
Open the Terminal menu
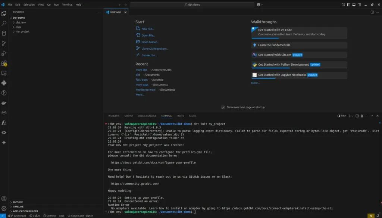point(67,4)
